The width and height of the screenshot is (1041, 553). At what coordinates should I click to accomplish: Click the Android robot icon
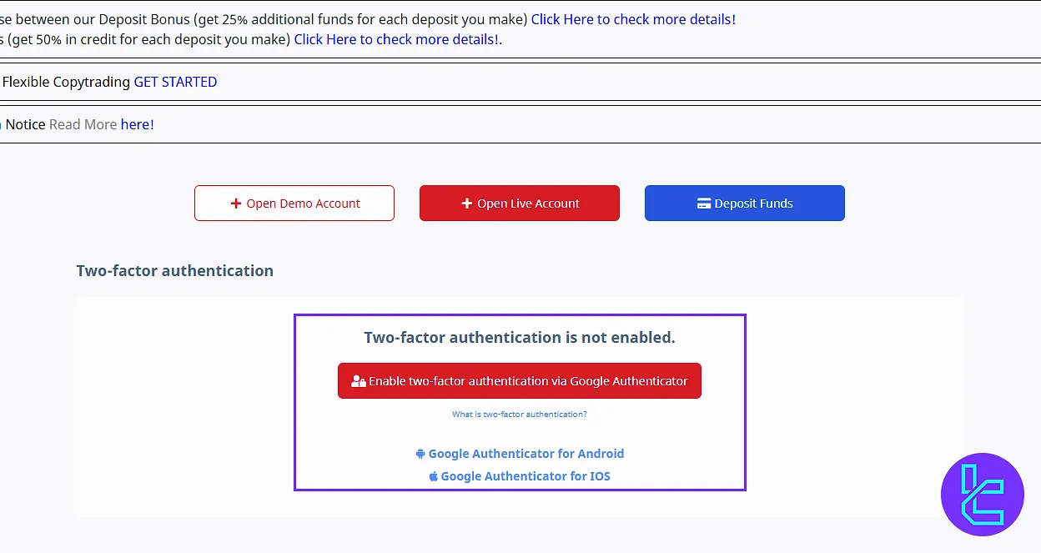click(x=420, y=454)
